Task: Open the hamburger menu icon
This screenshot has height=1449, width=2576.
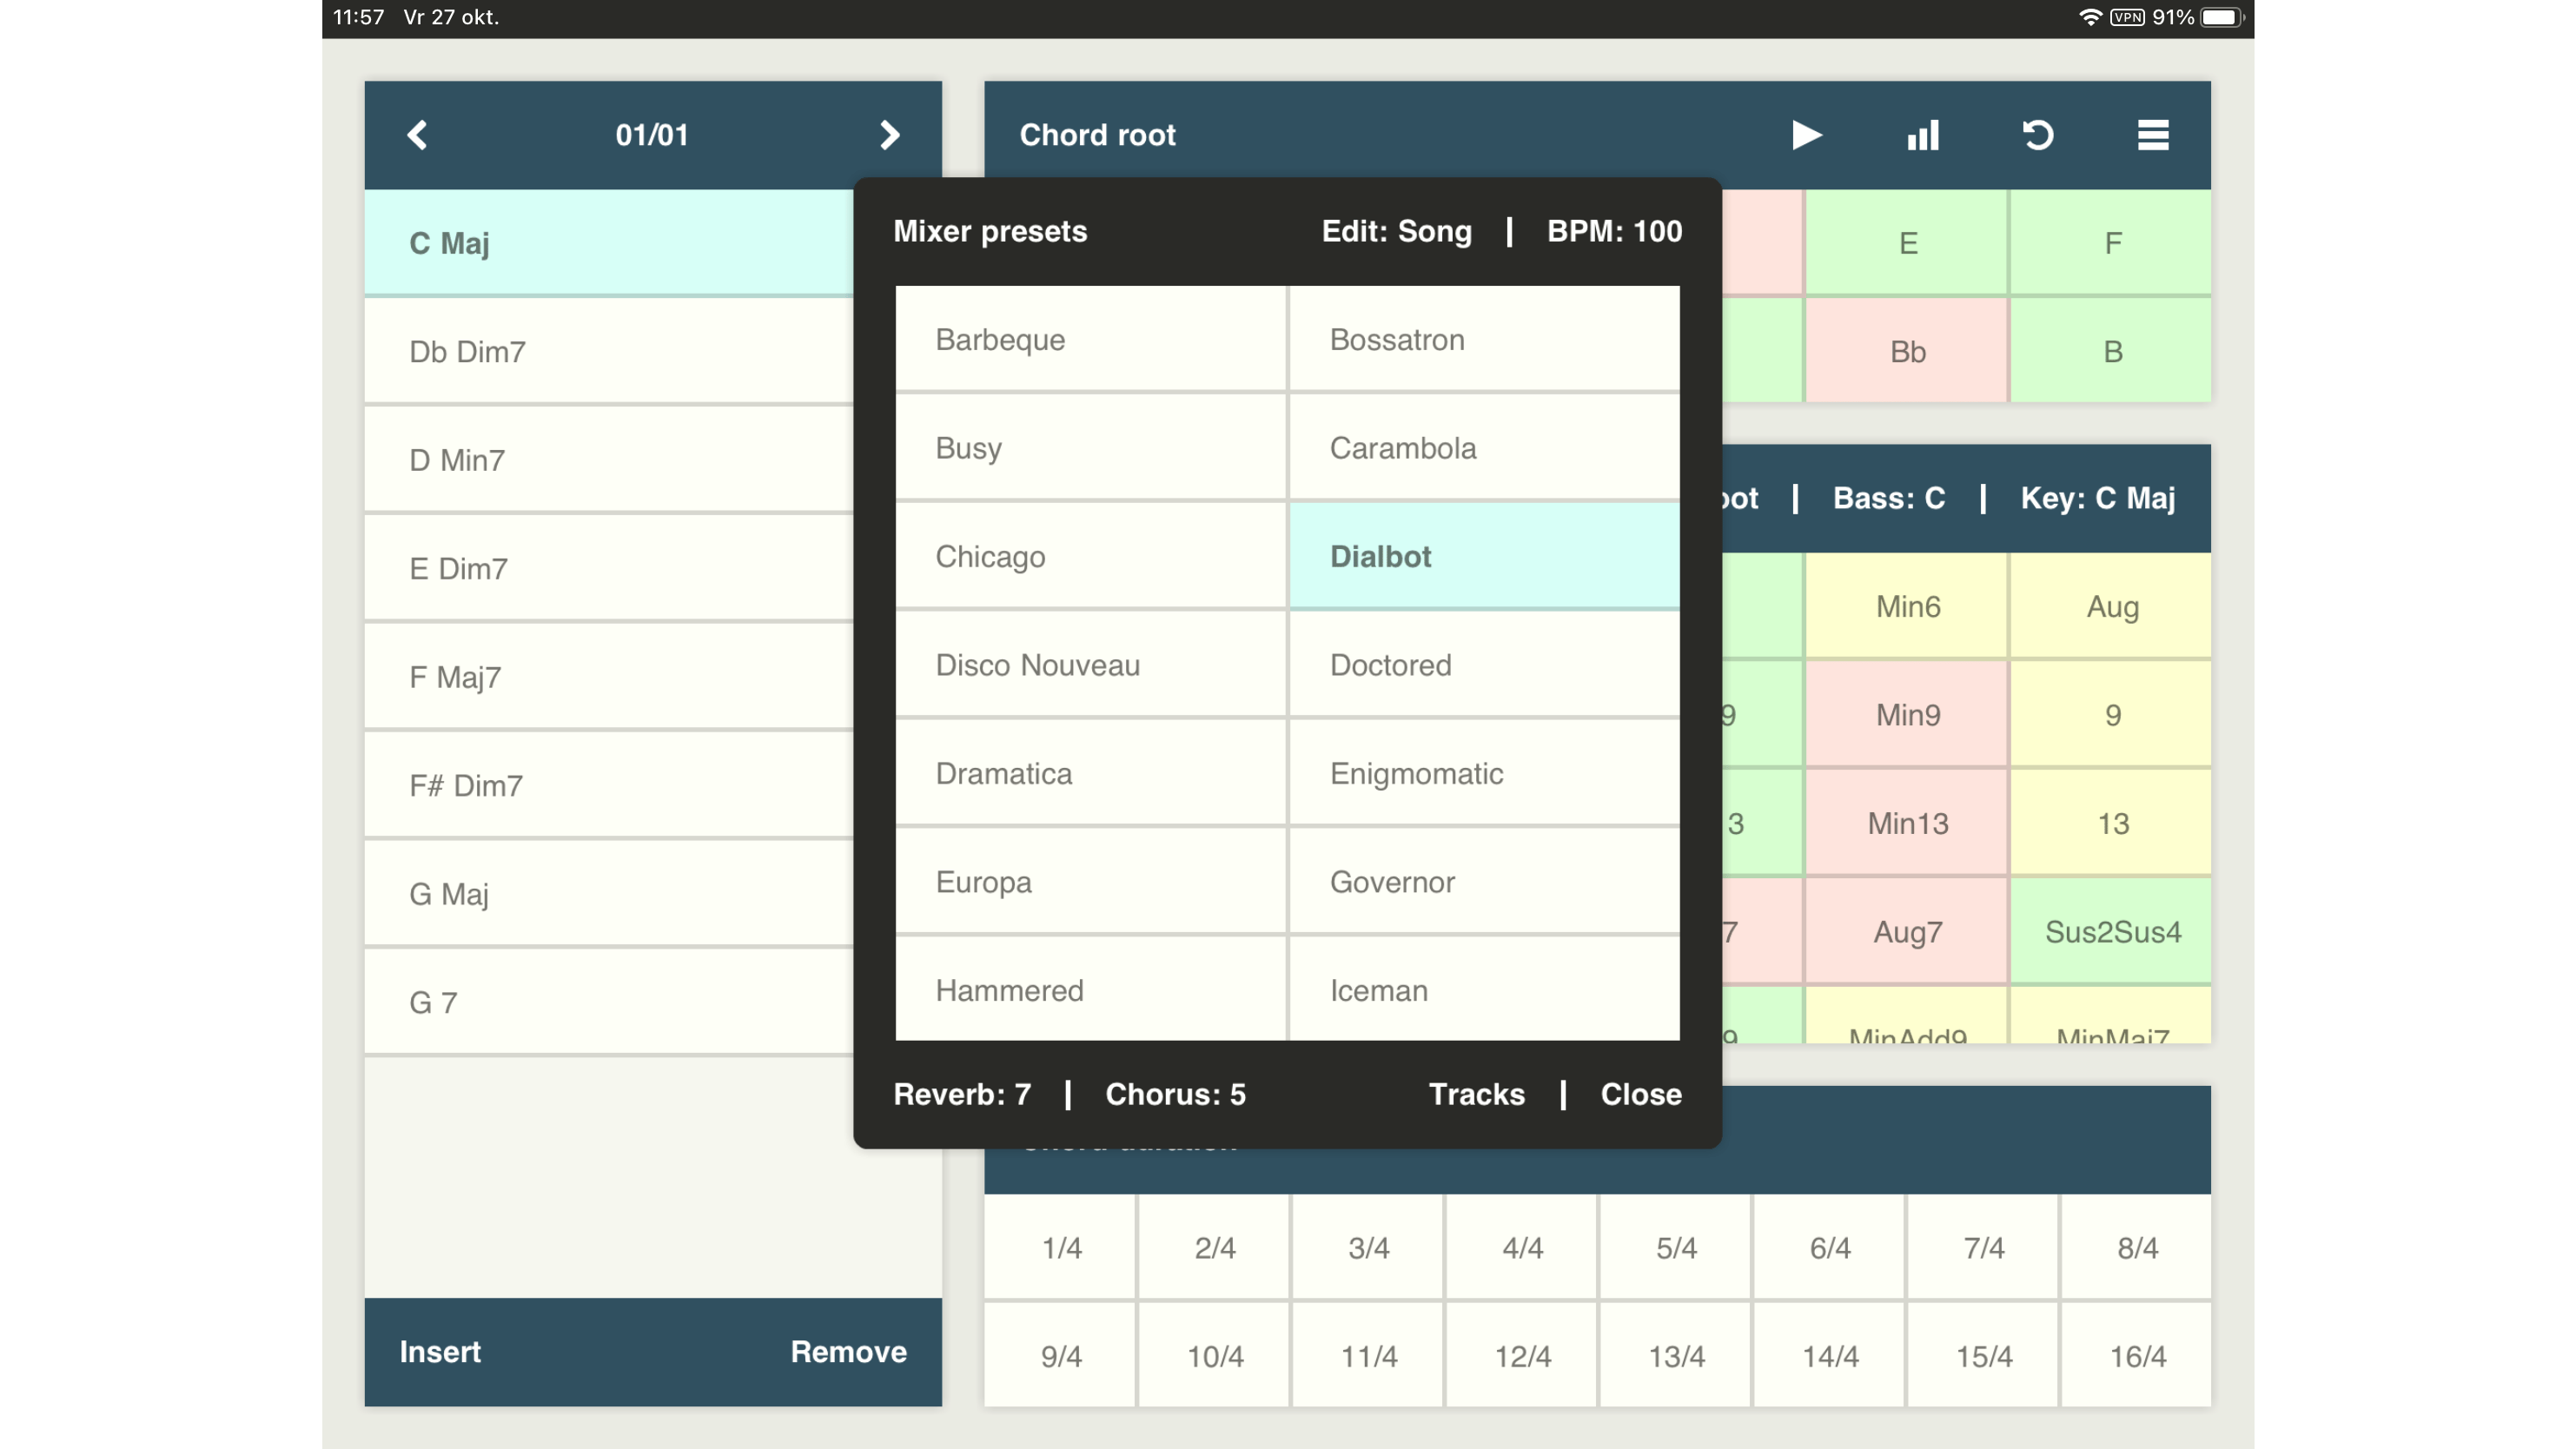Action: 2152,135
